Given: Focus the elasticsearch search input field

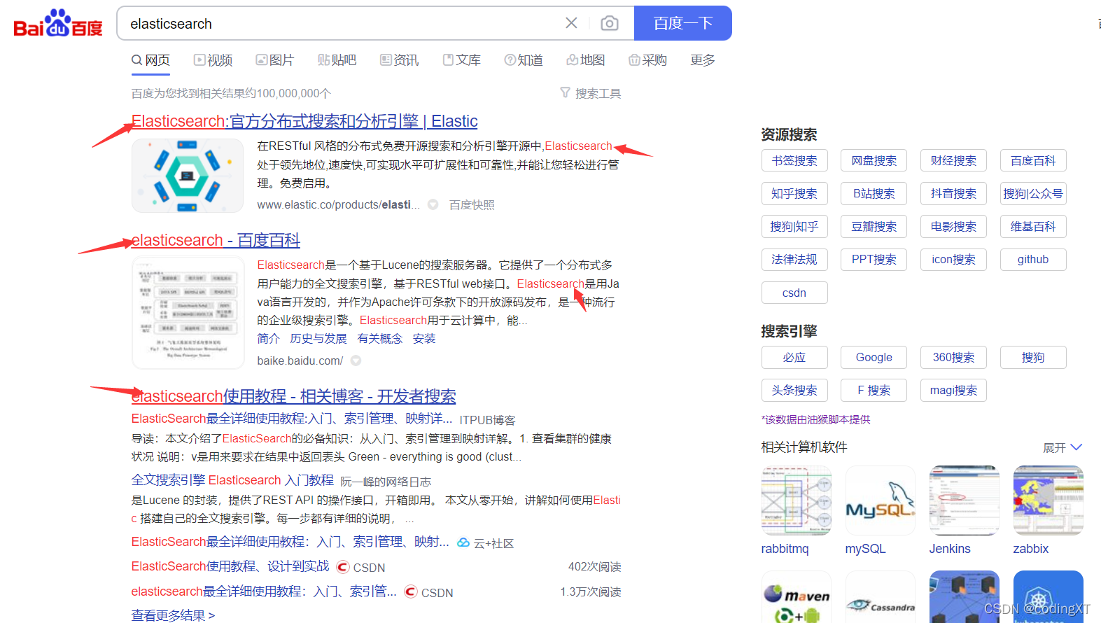Looking at the screenshot, I should pyautogui.click(x=343, y=24).
